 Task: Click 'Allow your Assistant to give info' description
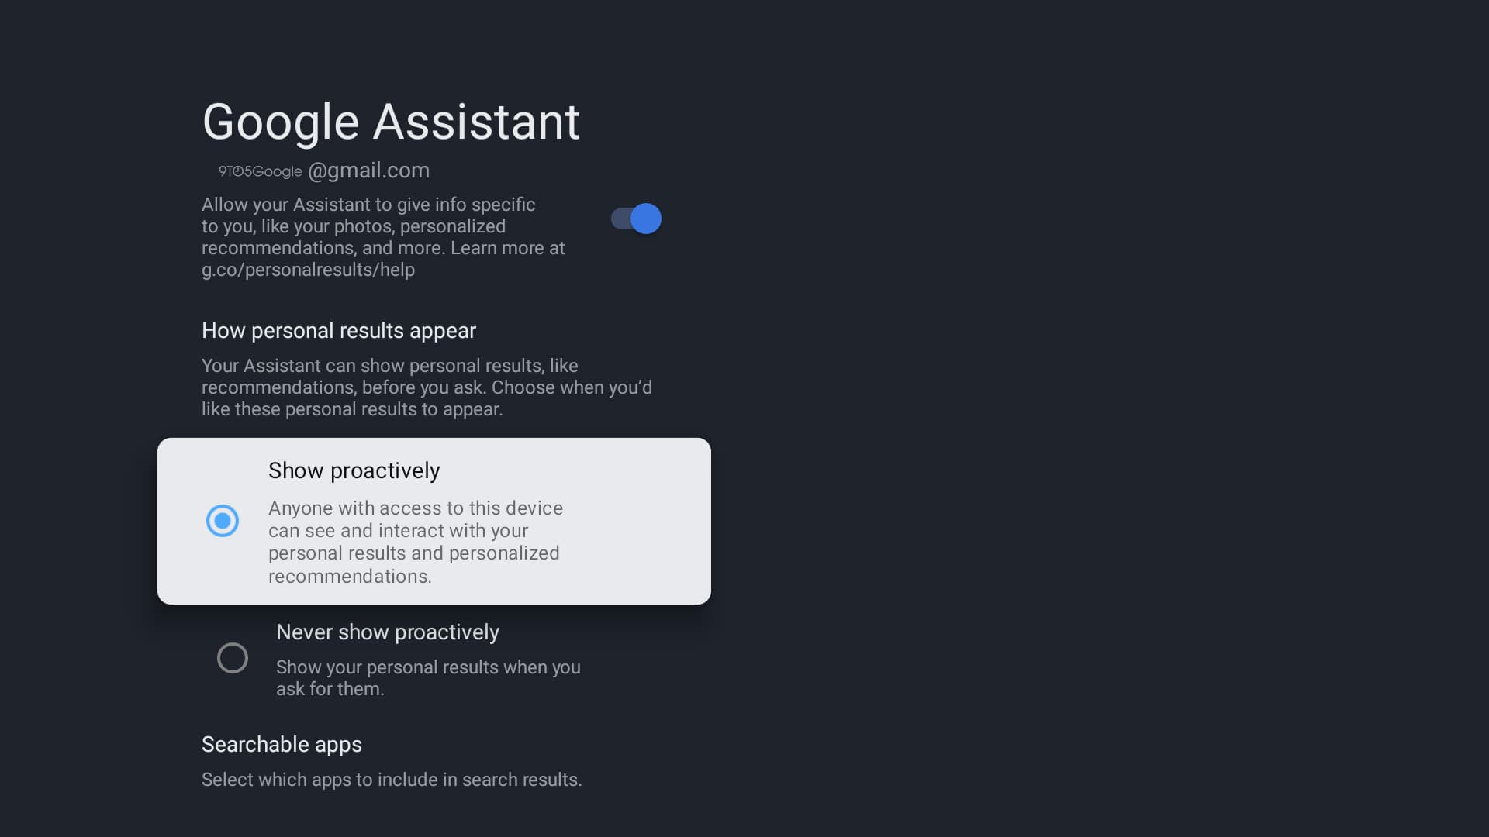coord(368,205)
